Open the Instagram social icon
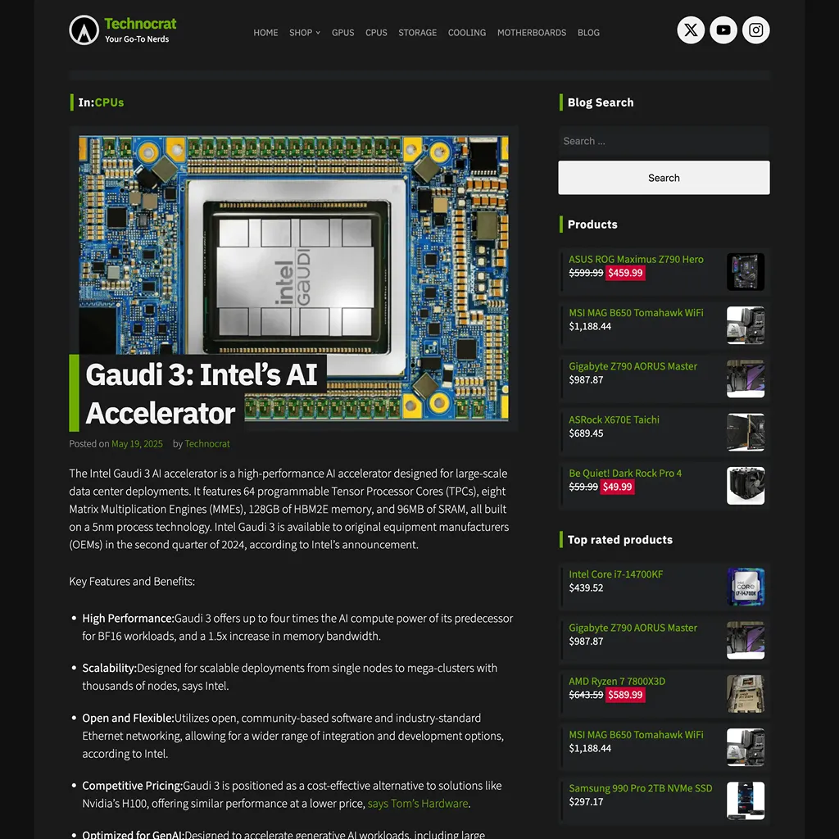This screenshot has width=839, height=839. point(756,30)
